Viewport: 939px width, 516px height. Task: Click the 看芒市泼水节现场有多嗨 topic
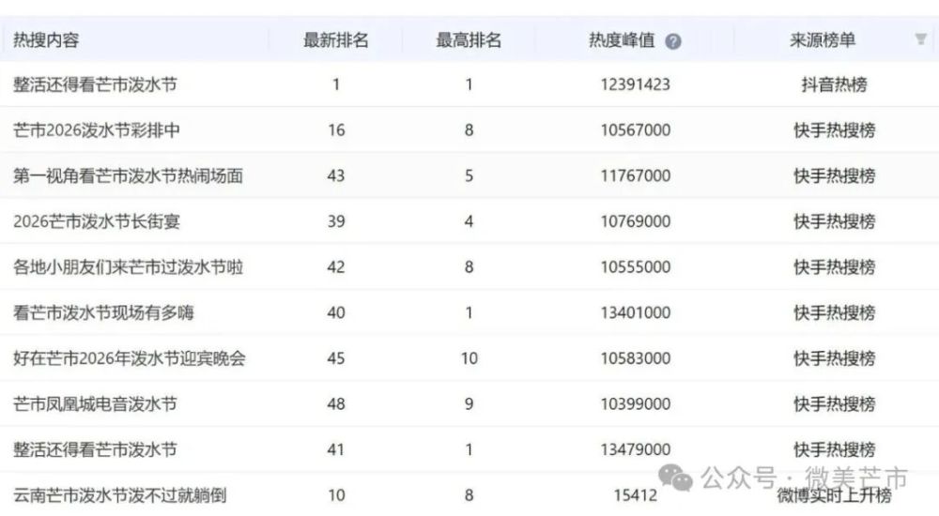104,312
